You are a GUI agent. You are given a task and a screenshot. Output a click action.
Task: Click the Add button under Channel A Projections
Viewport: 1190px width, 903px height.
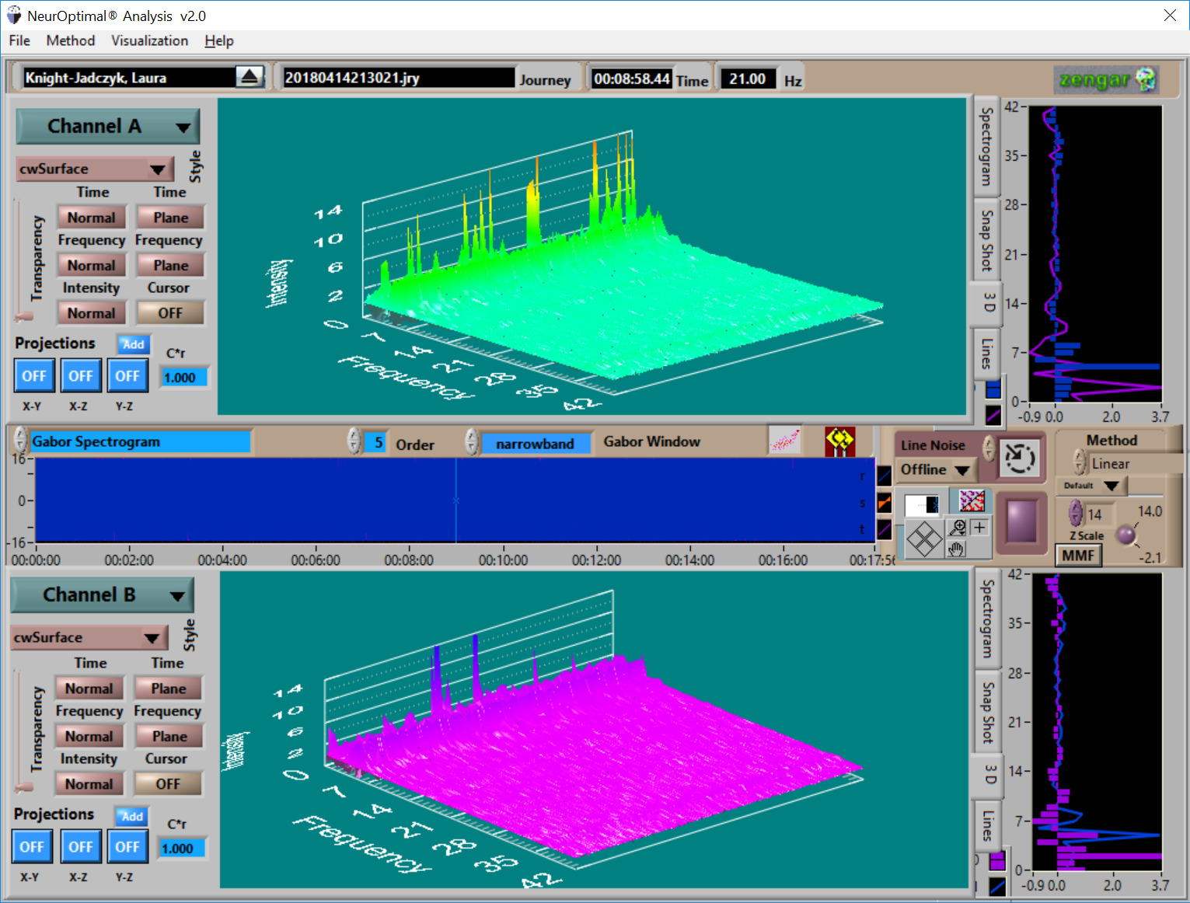pyautogui.click(x=134, y=343)
